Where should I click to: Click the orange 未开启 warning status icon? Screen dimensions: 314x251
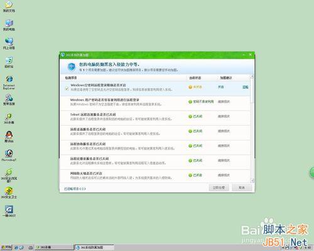click(190, 87)
